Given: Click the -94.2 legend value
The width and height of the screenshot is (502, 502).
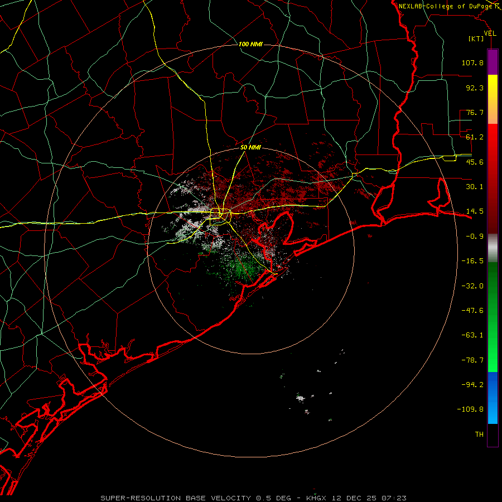Looking at the screenshot, I should tap(472, 384).
